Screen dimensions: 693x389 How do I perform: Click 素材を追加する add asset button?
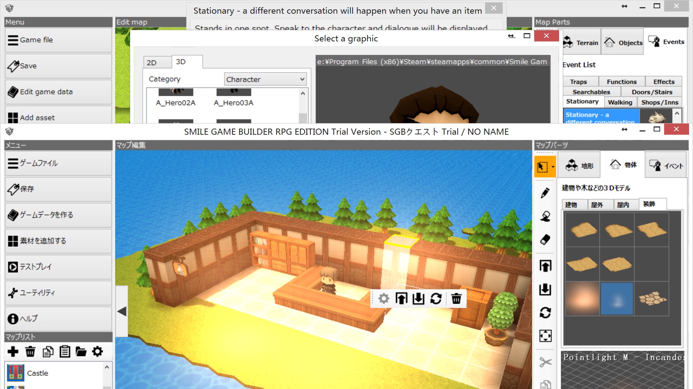(58, 241)
